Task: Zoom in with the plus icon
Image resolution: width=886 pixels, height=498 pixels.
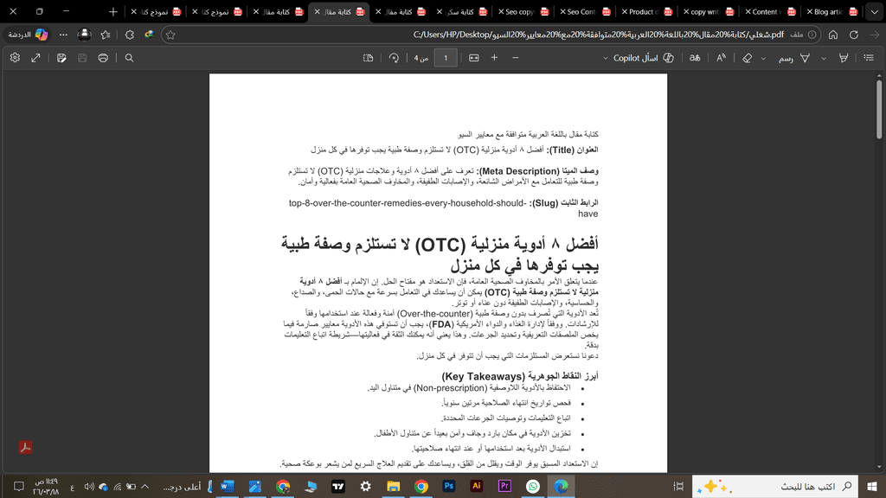Action: (x=494, y=58)
